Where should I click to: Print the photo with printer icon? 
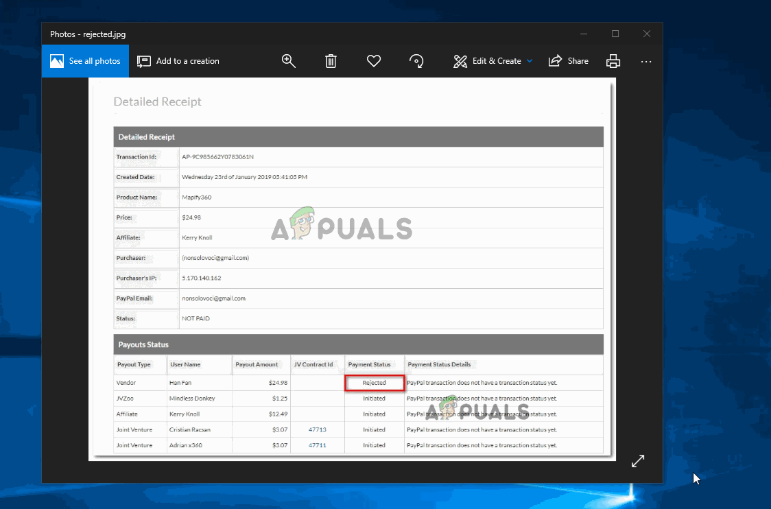613,61
